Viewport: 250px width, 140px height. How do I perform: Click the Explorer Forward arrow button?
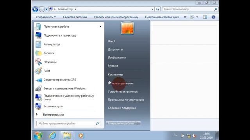click(x=42, y=9)
